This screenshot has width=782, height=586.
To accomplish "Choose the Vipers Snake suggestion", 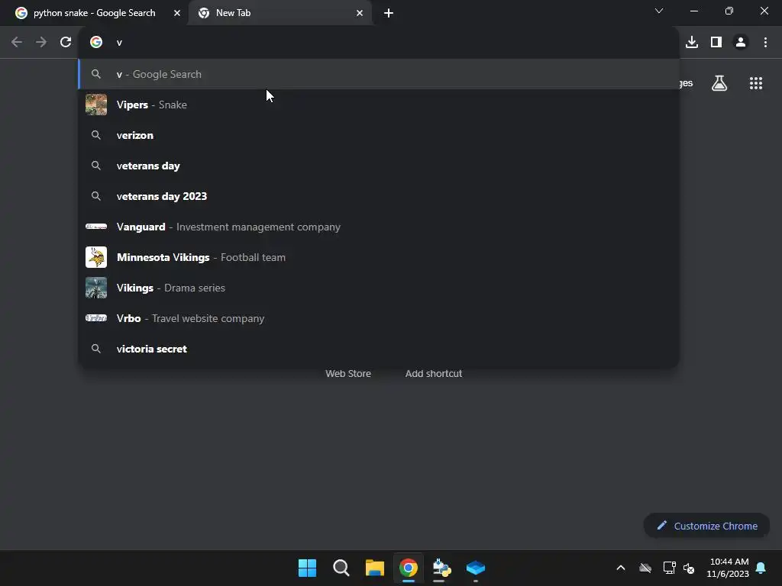I will 379,105.
